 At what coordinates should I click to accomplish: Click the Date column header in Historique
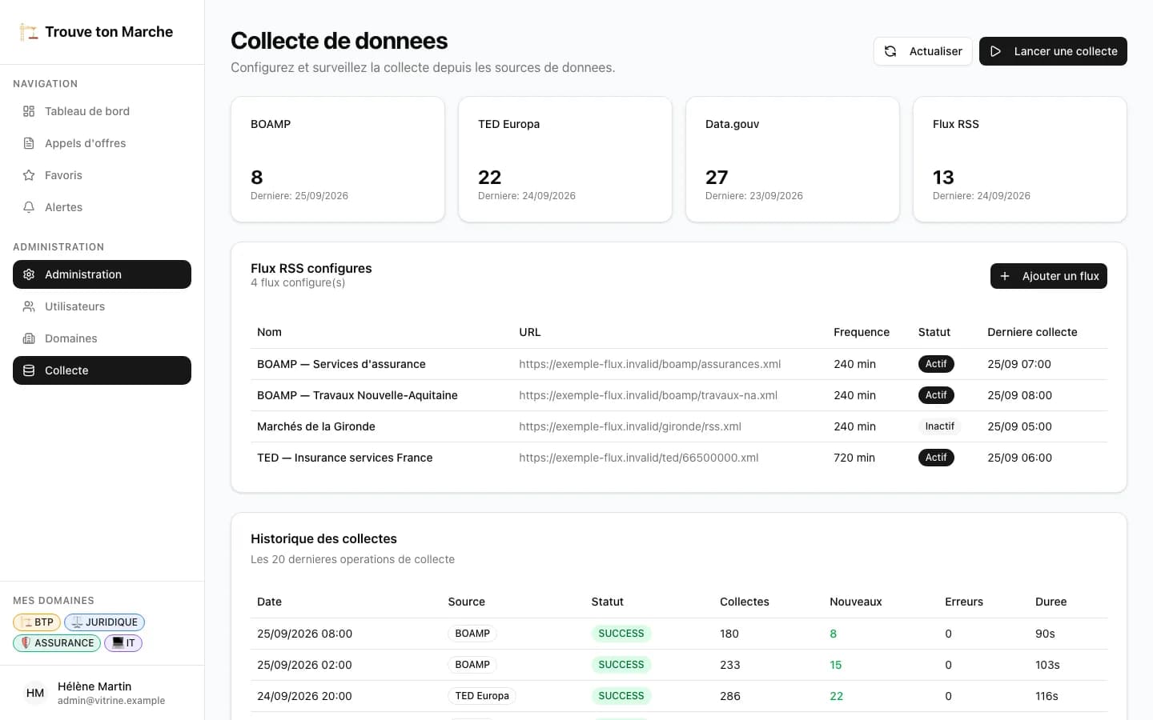(x=269, y=602)
